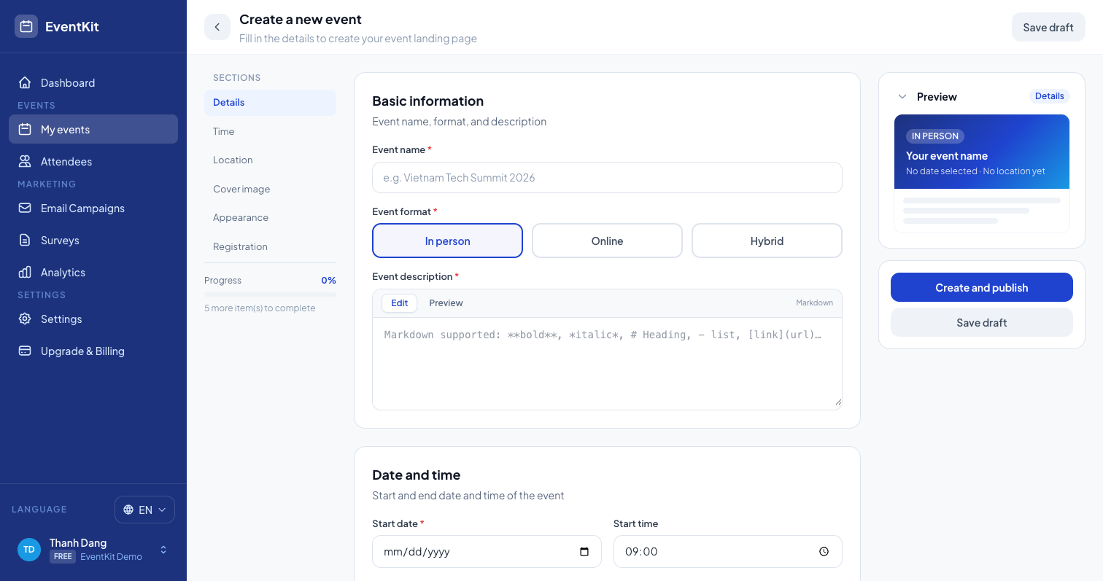Click the Event name input field
Screen dimensions: 1103x581
[607, 177]
